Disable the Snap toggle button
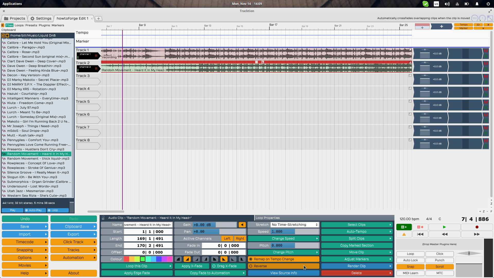 [x=410, y=267]
